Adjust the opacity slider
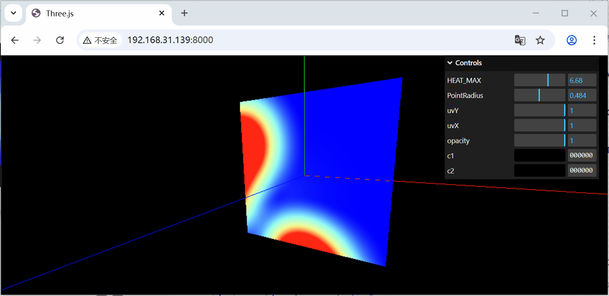This screenshot has width=609, height=296. [x=540, y=141]
